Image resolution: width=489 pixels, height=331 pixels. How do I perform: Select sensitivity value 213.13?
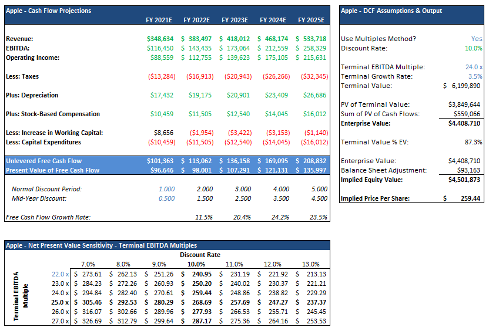pyautogui.click(x=316, y=274)
